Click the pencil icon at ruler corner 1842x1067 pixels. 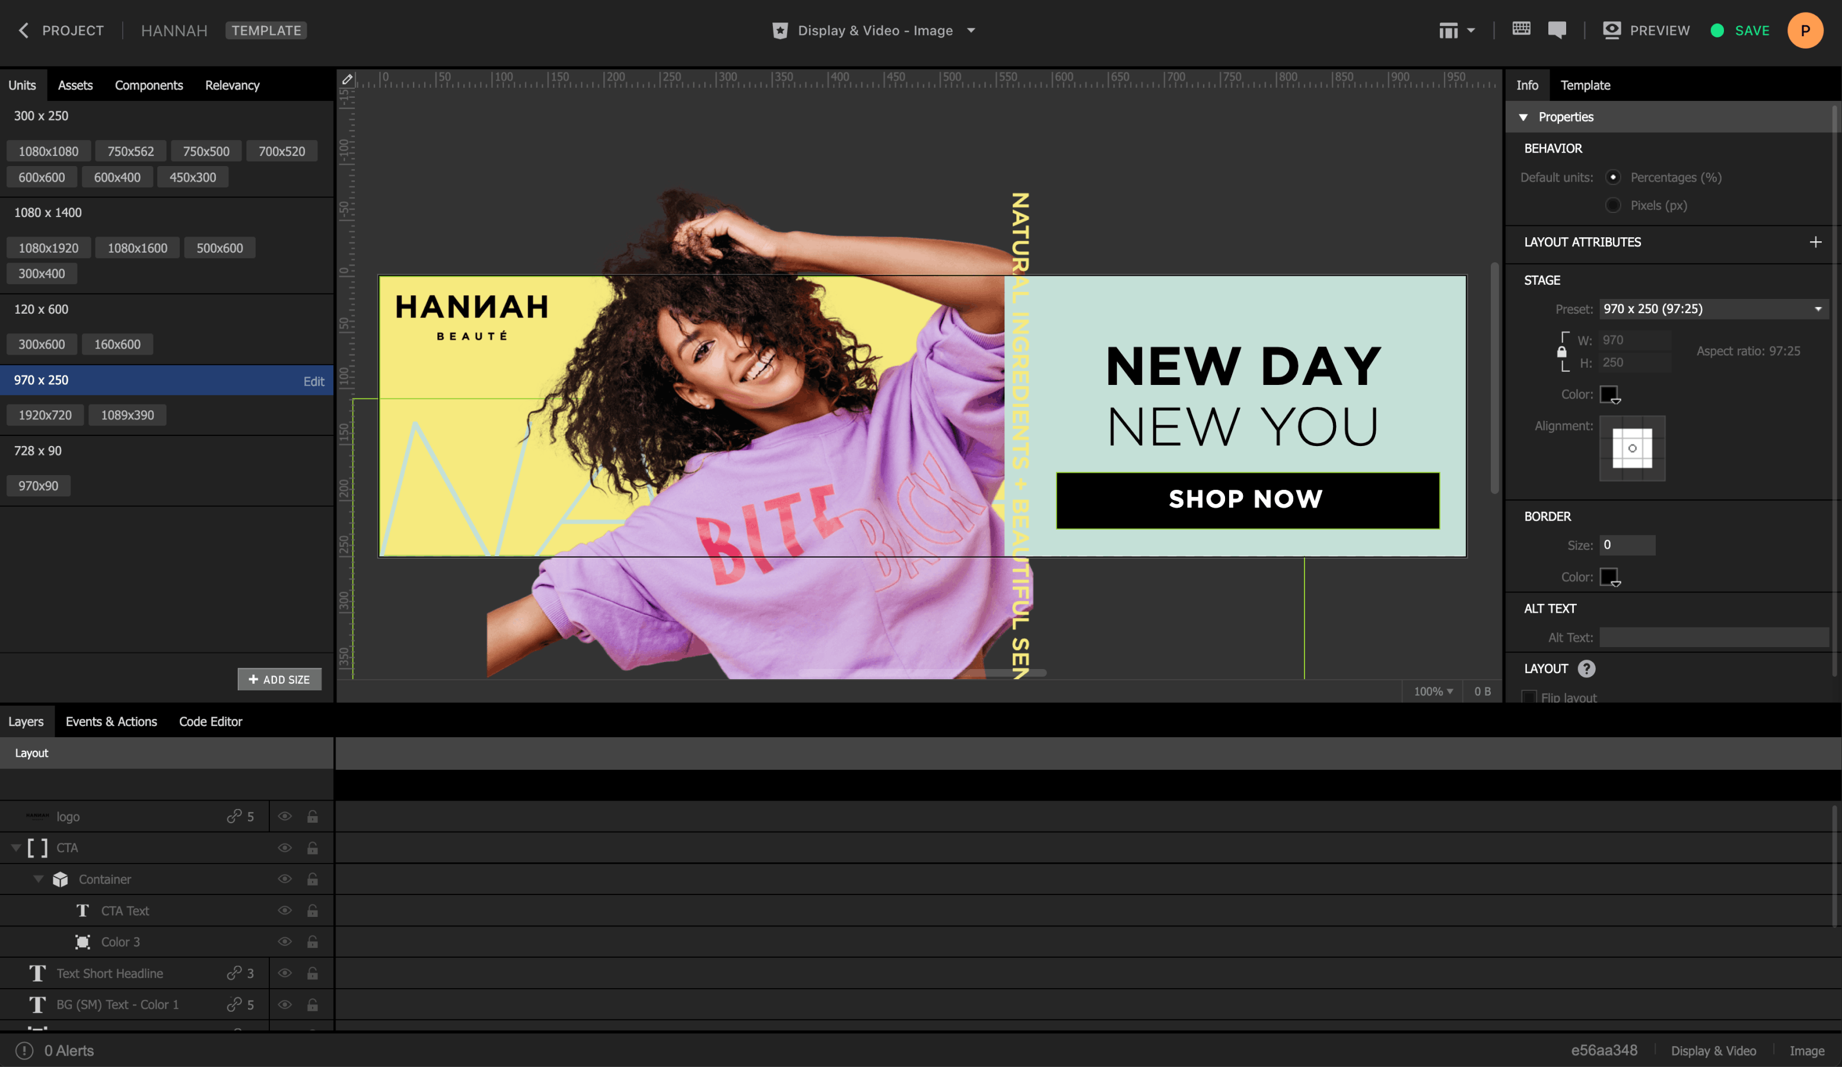[x=347, y=79]
